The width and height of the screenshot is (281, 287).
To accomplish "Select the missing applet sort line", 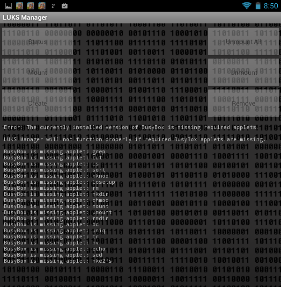I will pyautogui.click(x=54, y=170).
